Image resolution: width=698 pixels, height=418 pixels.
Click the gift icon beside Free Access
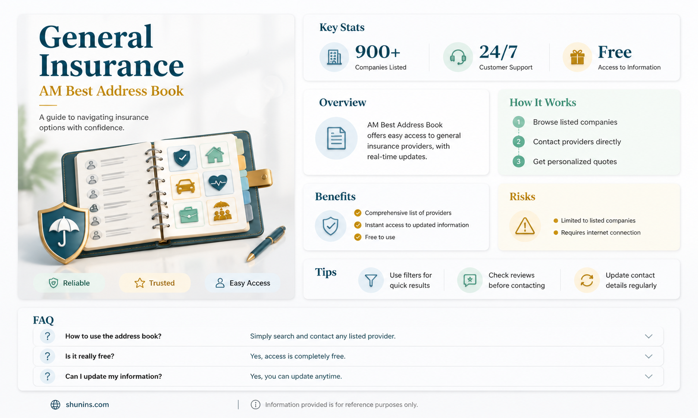(x=577, y=57)
